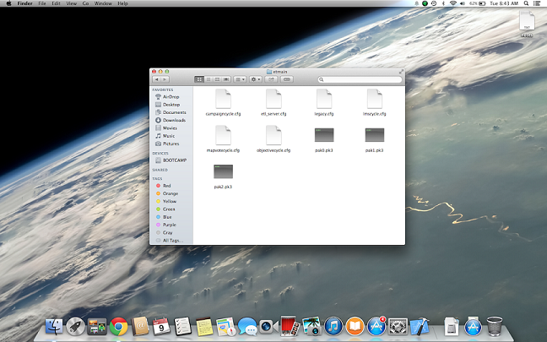
Task: Open Spotlight search in the menu bar
Action: 526,3
